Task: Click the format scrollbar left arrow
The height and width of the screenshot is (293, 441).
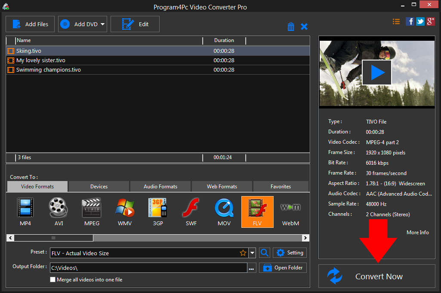Action: click(10, 238)
